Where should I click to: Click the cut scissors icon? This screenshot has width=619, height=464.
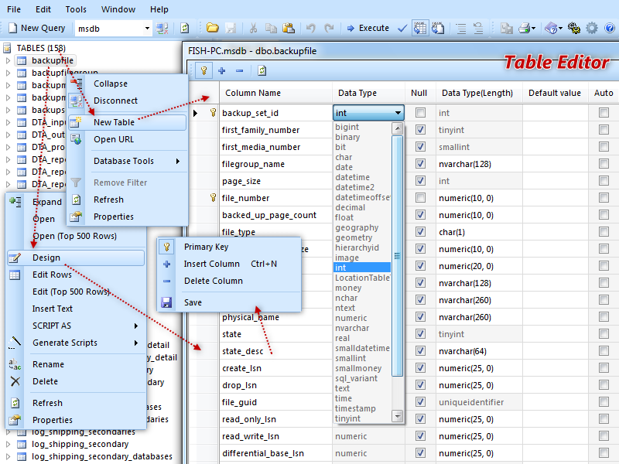[253, 28]
